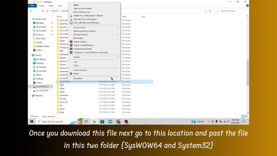Select the Temp folder row

[x=105, y=92]
